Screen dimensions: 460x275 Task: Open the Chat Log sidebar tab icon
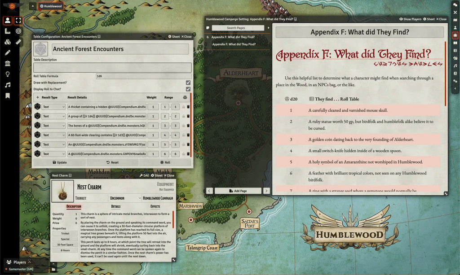point(455,5)
